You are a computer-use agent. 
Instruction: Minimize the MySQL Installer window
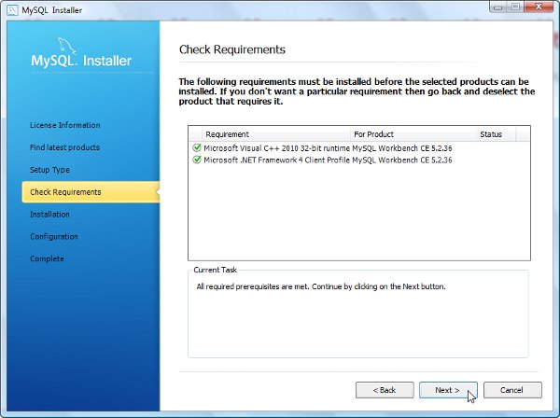pos(498,7)
